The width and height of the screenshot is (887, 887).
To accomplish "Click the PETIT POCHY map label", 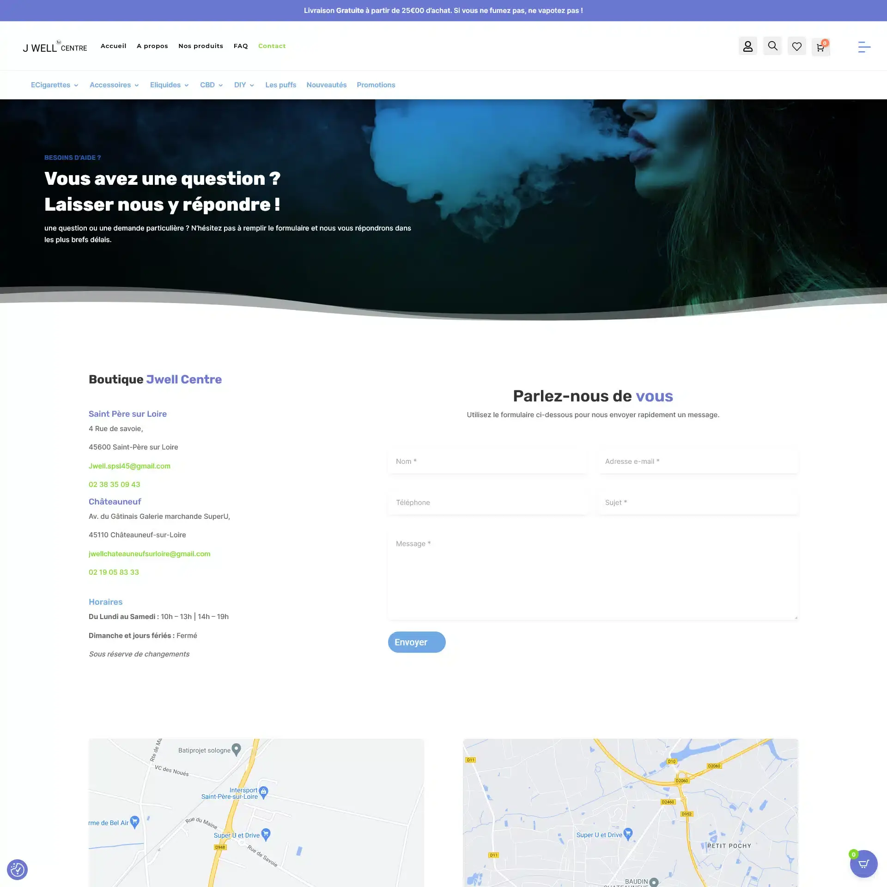I will point(729,846).
